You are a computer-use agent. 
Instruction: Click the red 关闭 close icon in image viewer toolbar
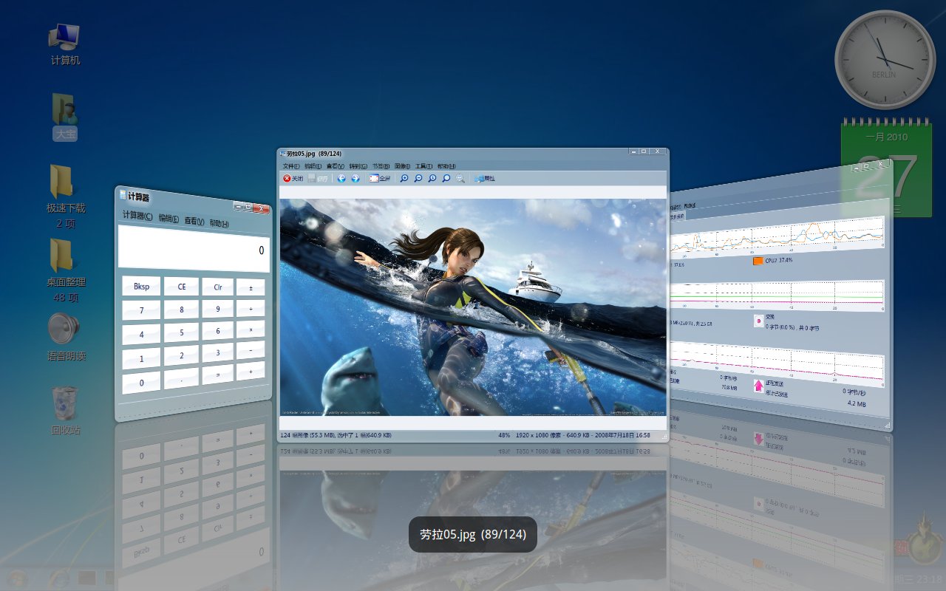(287, 178)
